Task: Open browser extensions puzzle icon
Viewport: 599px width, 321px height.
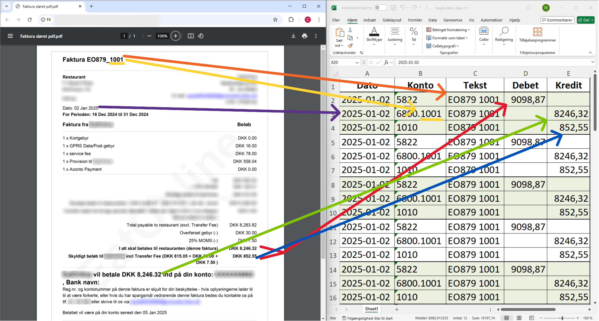Action: coord(291,20)
